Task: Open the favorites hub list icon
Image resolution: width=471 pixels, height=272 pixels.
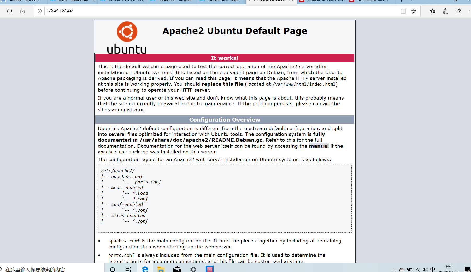Action: [433, 11]
